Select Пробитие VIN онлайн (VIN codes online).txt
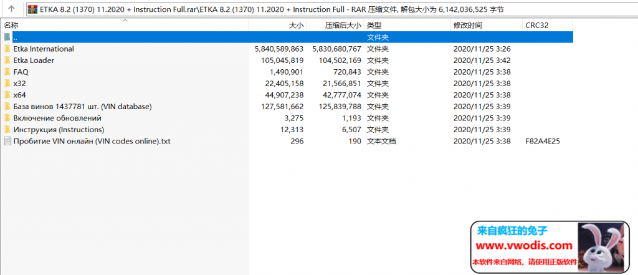Image resolution: width=638 pixels, height=275 pixels. pos(92,142)
